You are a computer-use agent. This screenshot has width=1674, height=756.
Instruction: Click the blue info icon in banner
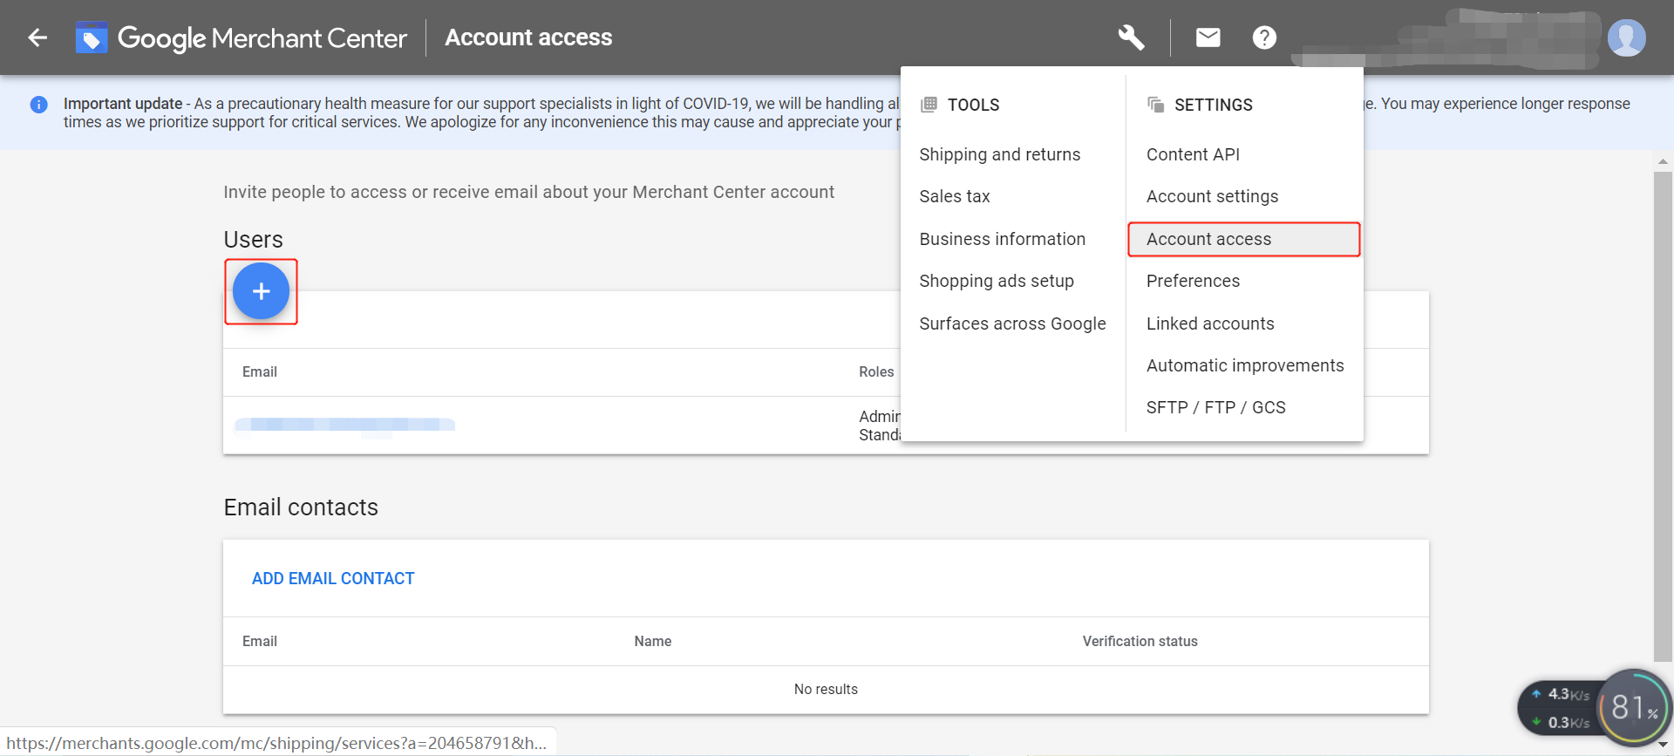(39, 105)
